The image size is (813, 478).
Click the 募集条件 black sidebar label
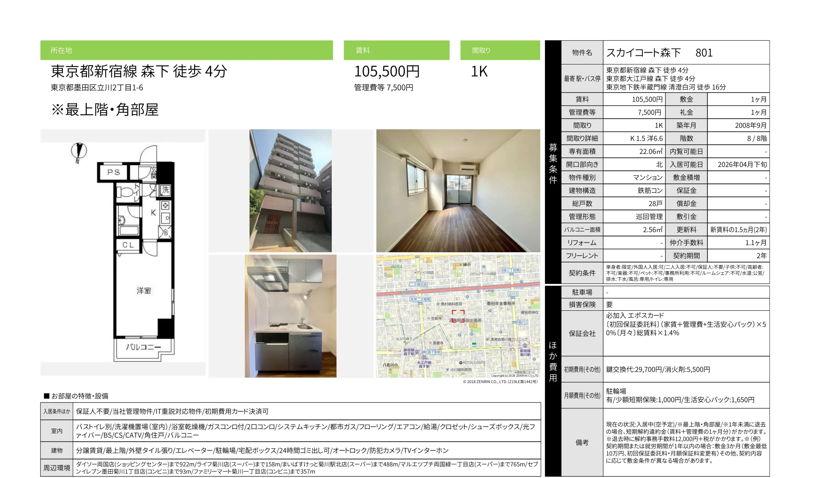[x=553, y=163]
